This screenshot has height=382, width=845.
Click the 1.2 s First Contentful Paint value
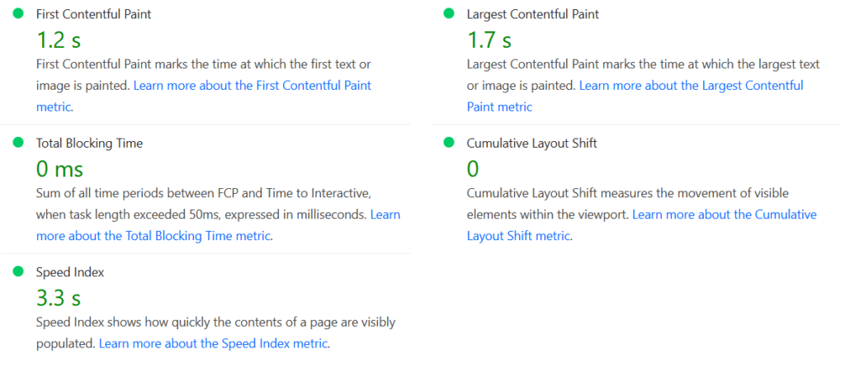[x=59, y=39]
